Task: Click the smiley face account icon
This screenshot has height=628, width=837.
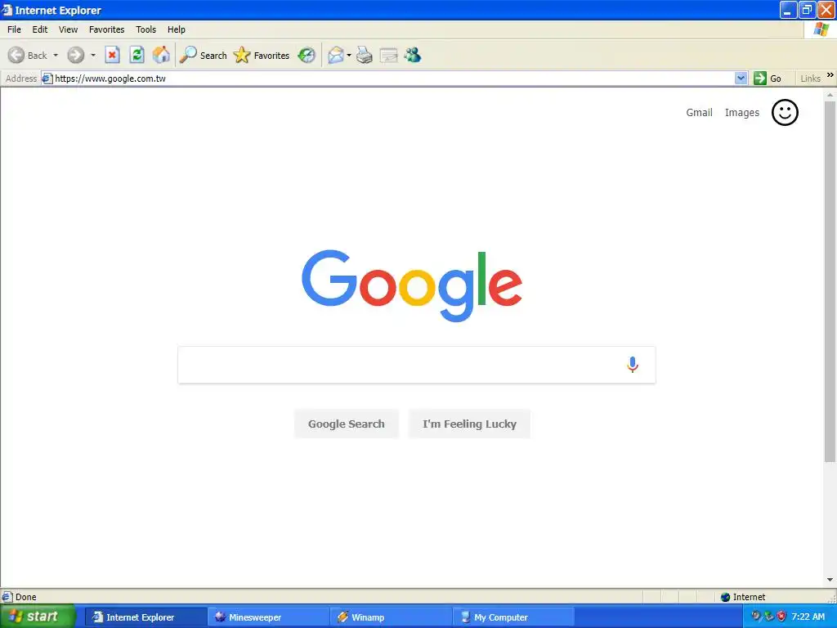Action: coord(785,113)
